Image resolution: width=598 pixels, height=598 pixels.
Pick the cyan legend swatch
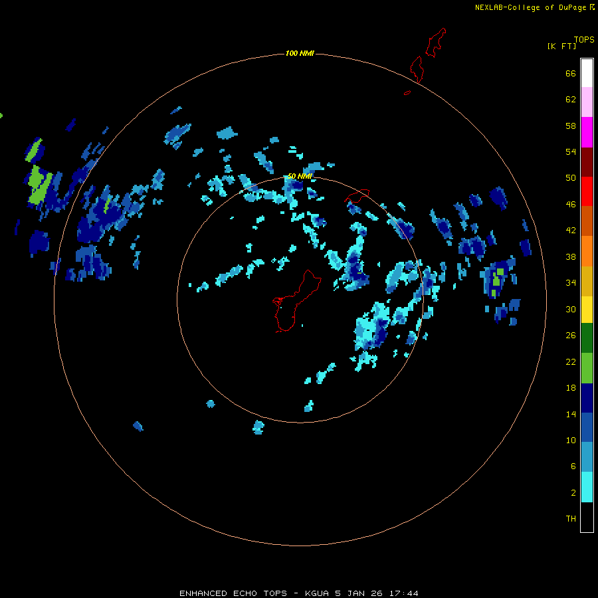coord(587,487)
